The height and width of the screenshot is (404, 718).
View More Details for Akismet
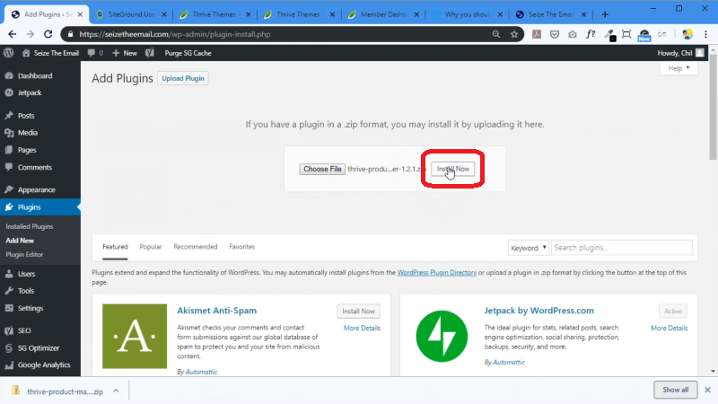pos(362,329)
